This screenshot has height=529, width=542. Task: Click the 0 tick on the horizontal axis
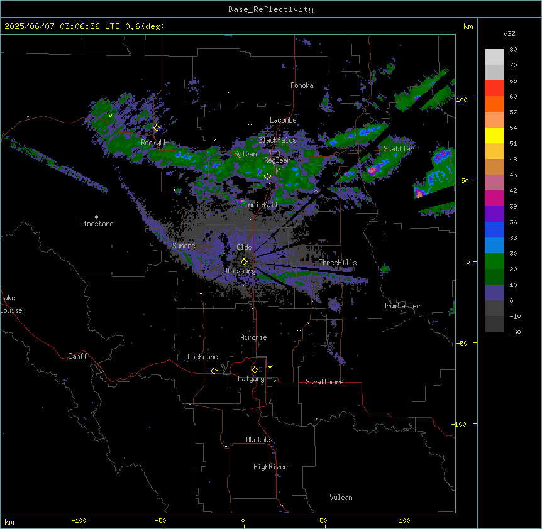(243, 520)
